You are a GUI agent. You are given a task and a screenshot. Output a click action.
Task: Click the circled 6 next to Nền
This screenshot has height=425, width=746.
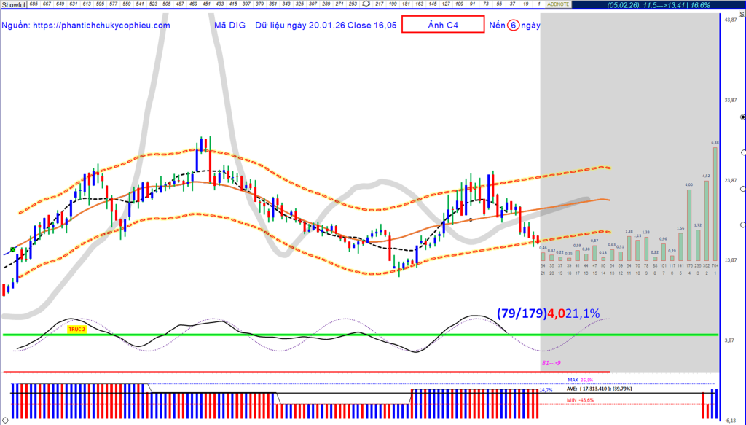514,25
